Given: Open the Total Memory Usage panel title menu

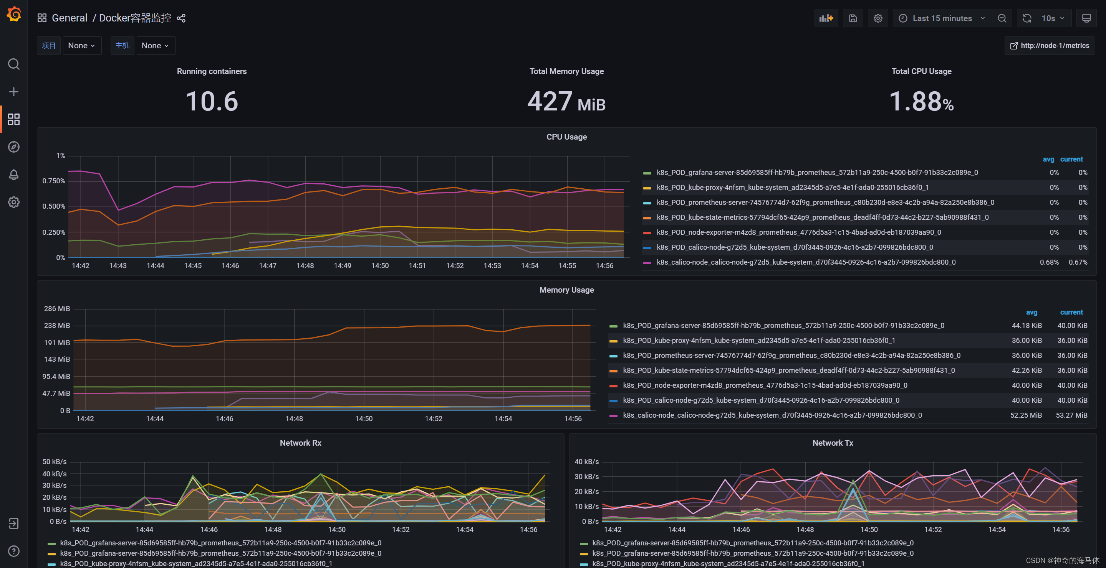Looking at the screenshot, I should pos(566,71).
